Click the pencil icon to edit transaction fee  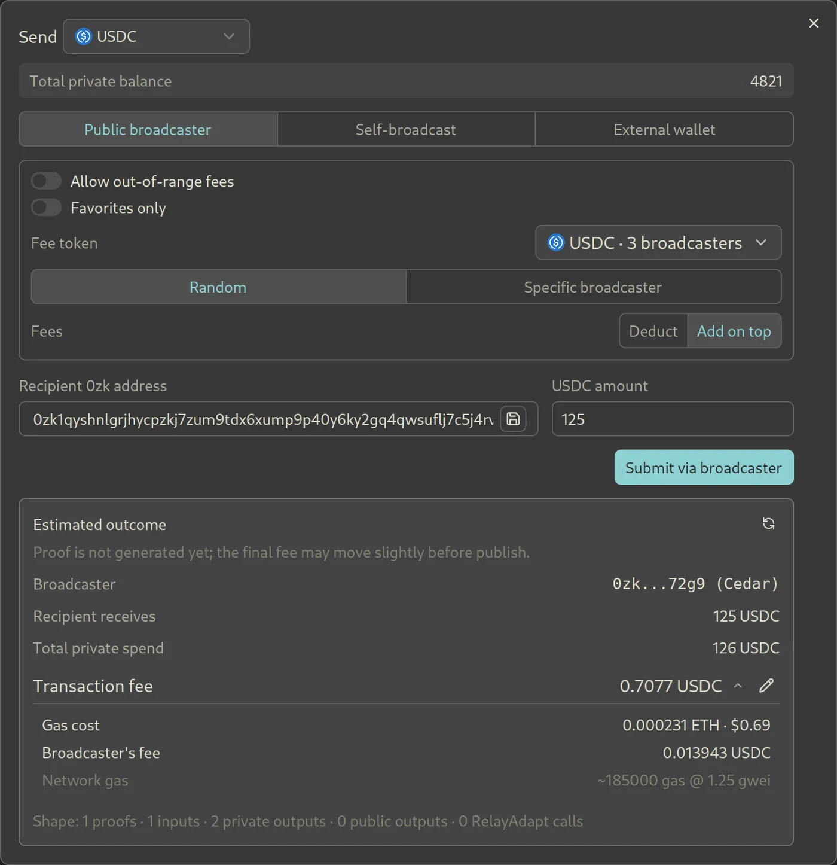(x=766, y=686)
